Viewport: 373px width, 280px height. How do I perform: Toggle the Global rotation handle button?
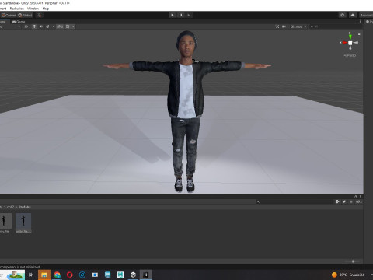point(25,16)
